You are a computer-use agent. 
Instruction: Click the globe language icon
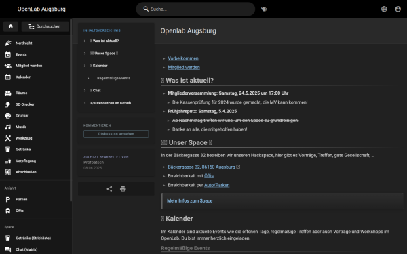384,9
